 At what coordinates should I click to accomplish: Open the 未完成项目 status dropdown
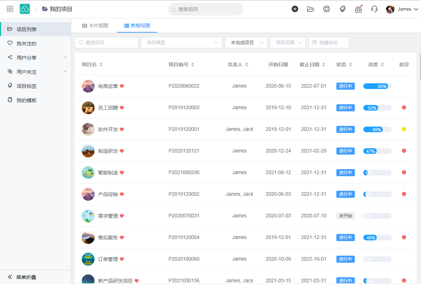pyautogui.click(x=246, y=42)
